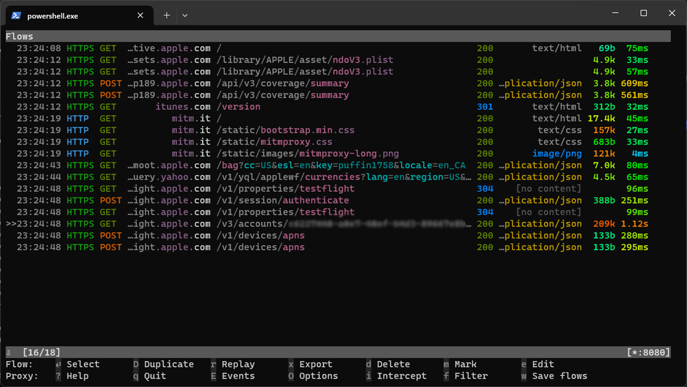Screen dimensions: 687x387
Task: Click the 17.4k size of the mitm.it root flow
Action: pyautogui.click(x=601, y=118)
